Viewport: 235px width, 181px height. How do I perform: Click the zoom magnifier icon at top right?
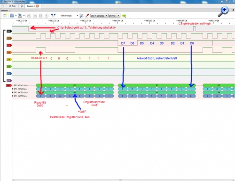point(223,12)
